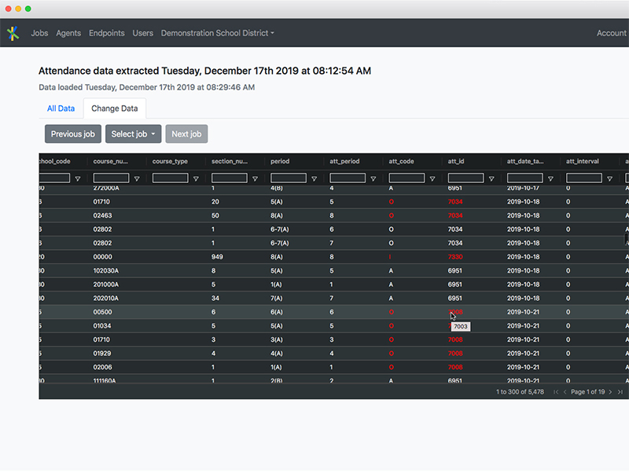Click filter icon for att_id column
Image resolution: width=629 pixels, height=473 pixels.
(x=491, y=178)
